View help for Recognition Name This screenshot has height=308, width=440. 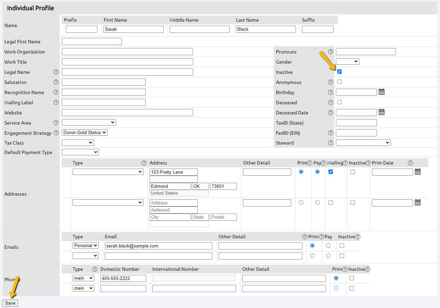pyautogui.click(x=56, y=92)
